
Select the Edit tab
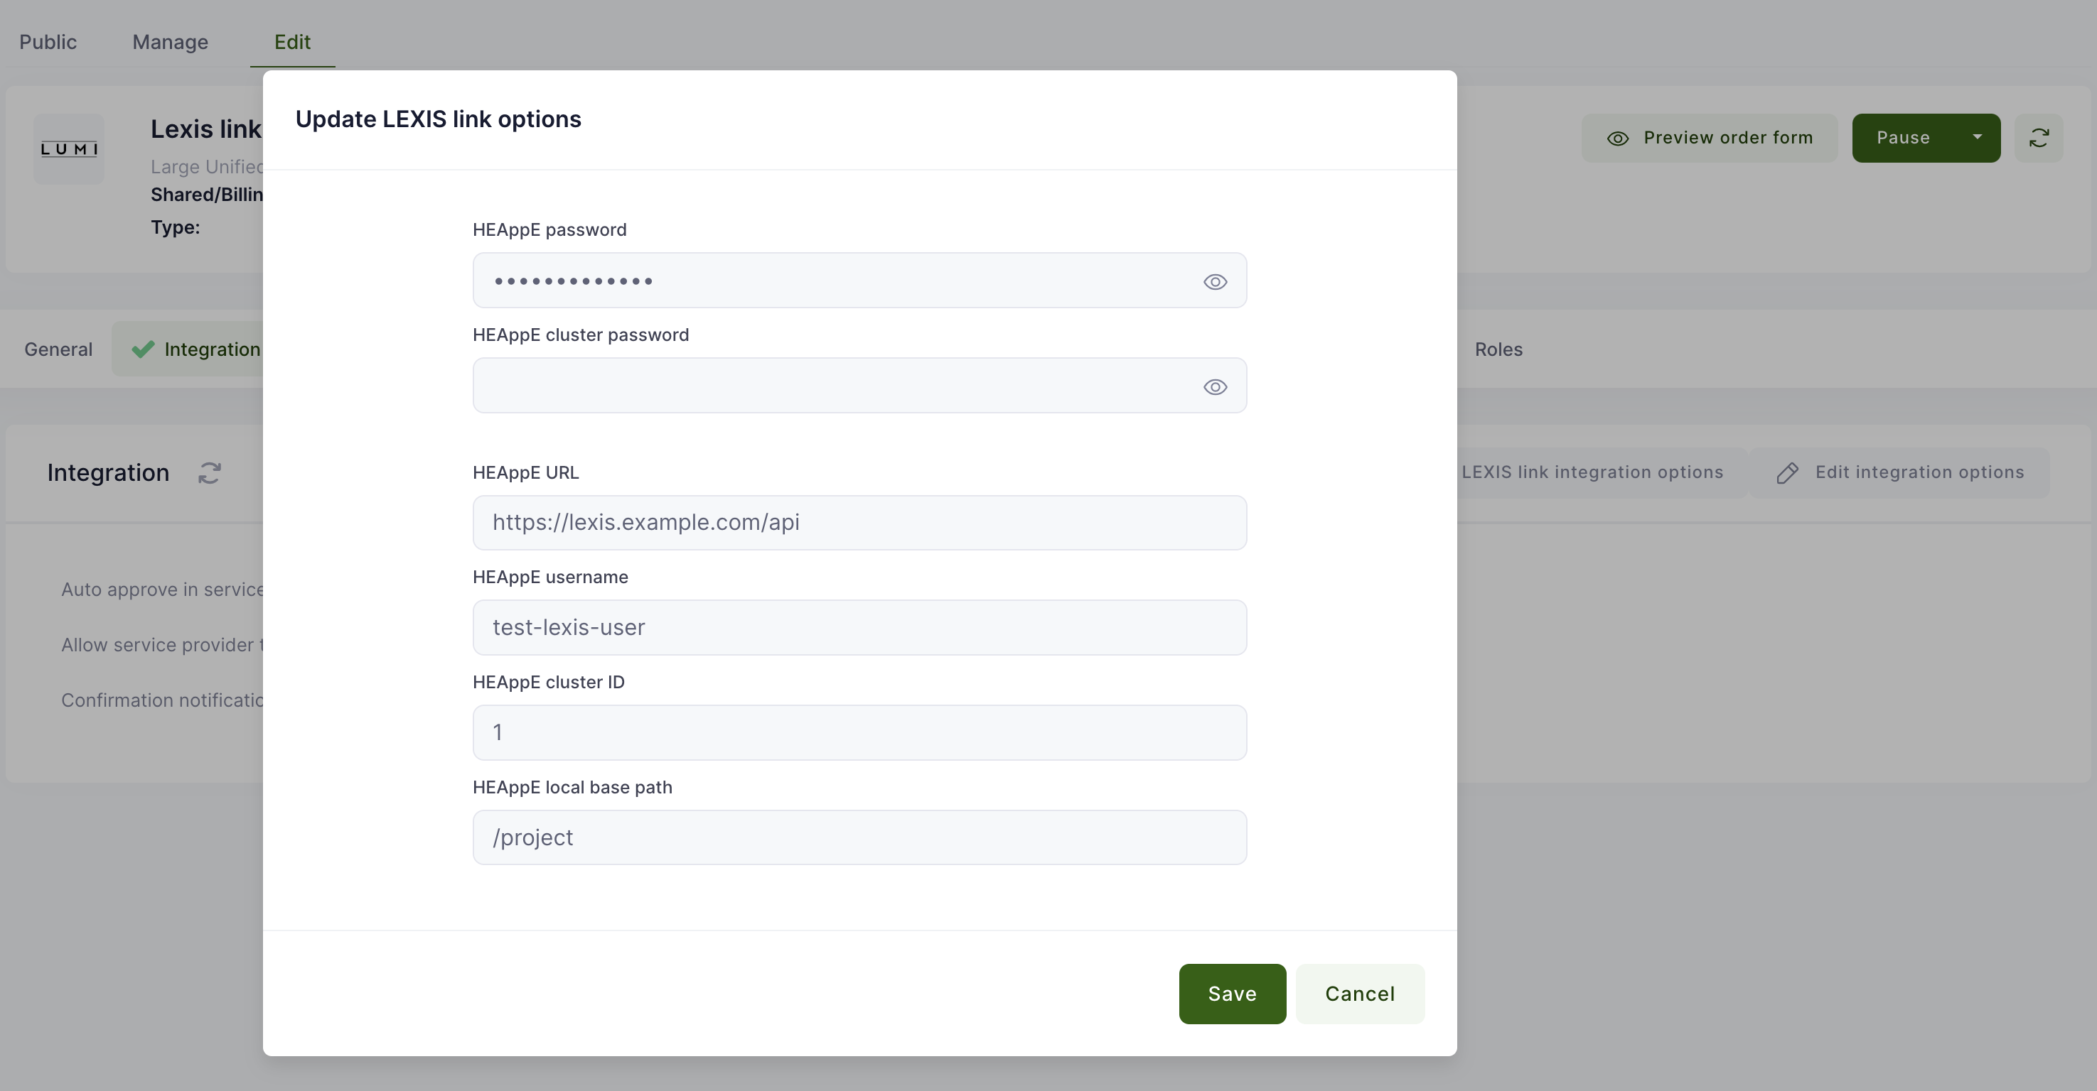click(292, 41)
